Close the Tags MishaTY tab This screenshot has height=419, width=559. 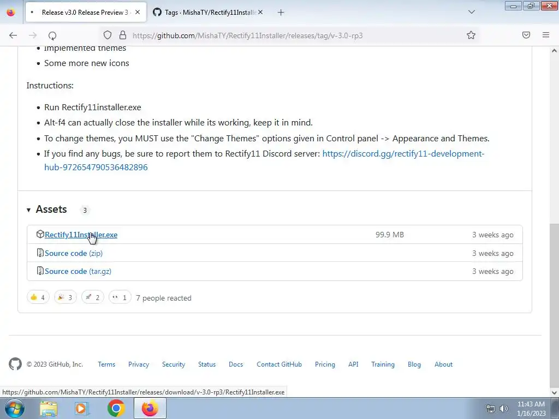(x=260, y=12)
